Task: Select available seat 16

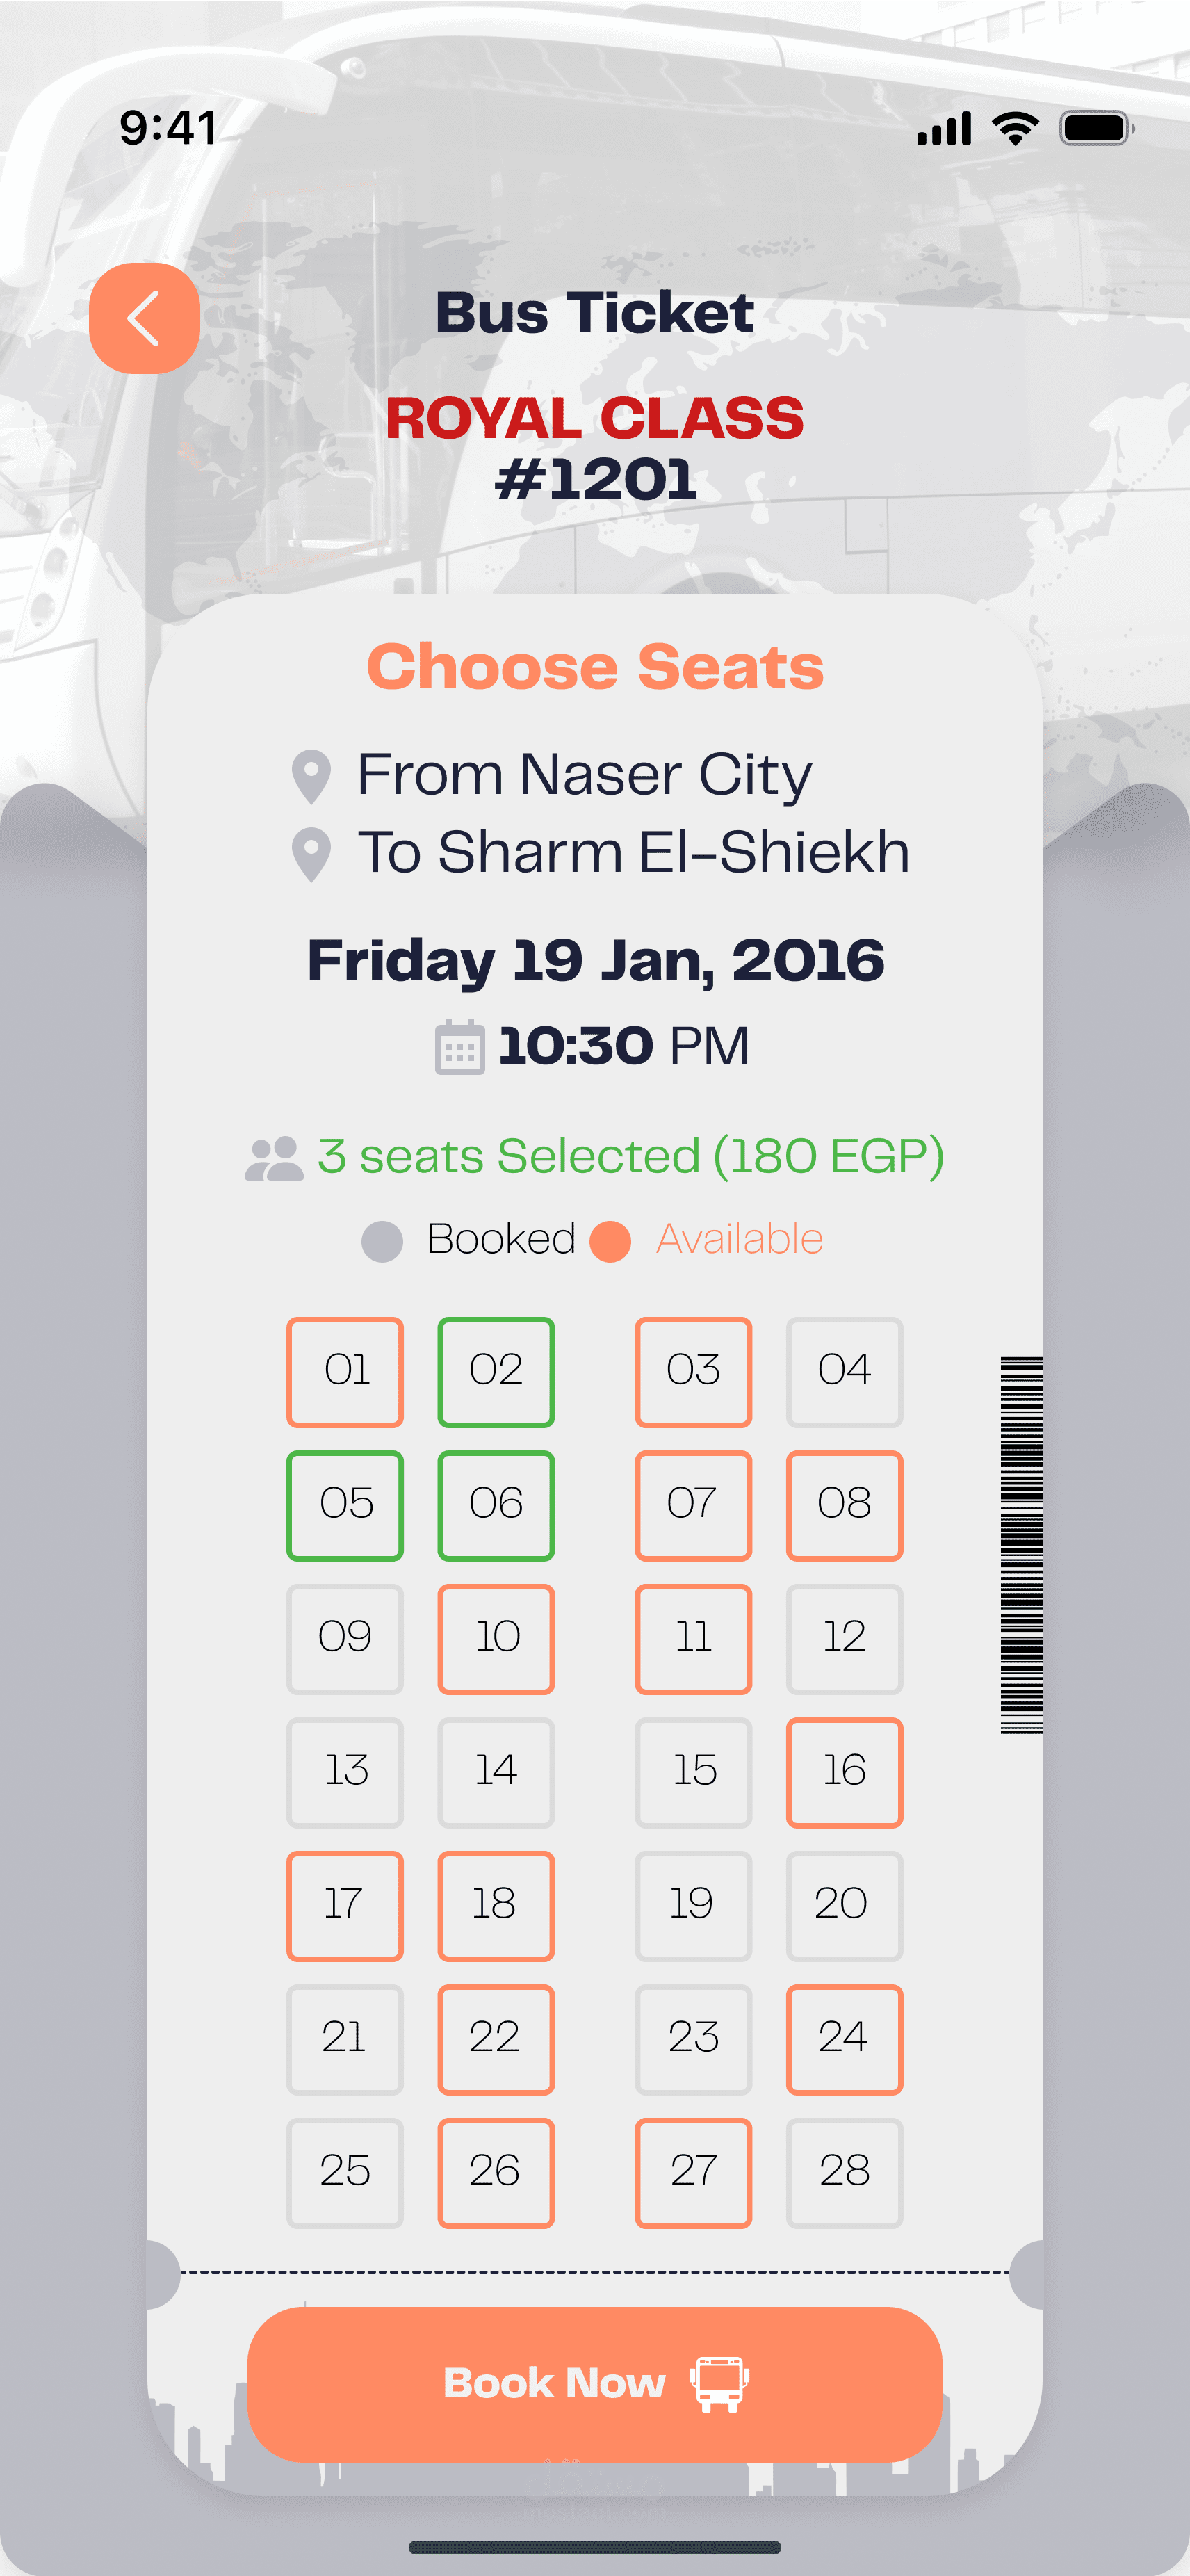Action: (x=845, y=1772)
